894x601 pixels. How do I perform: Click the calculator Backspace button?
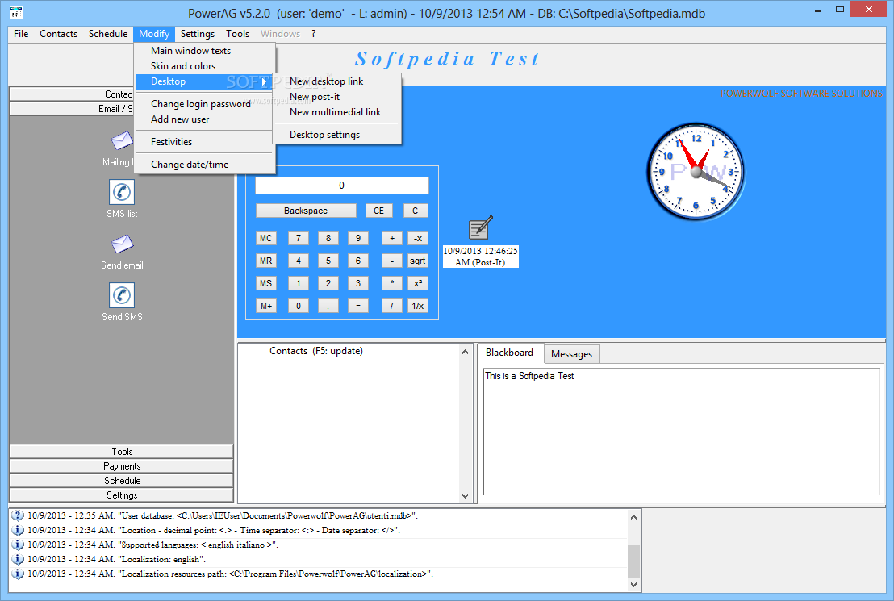tap(306, 211)
